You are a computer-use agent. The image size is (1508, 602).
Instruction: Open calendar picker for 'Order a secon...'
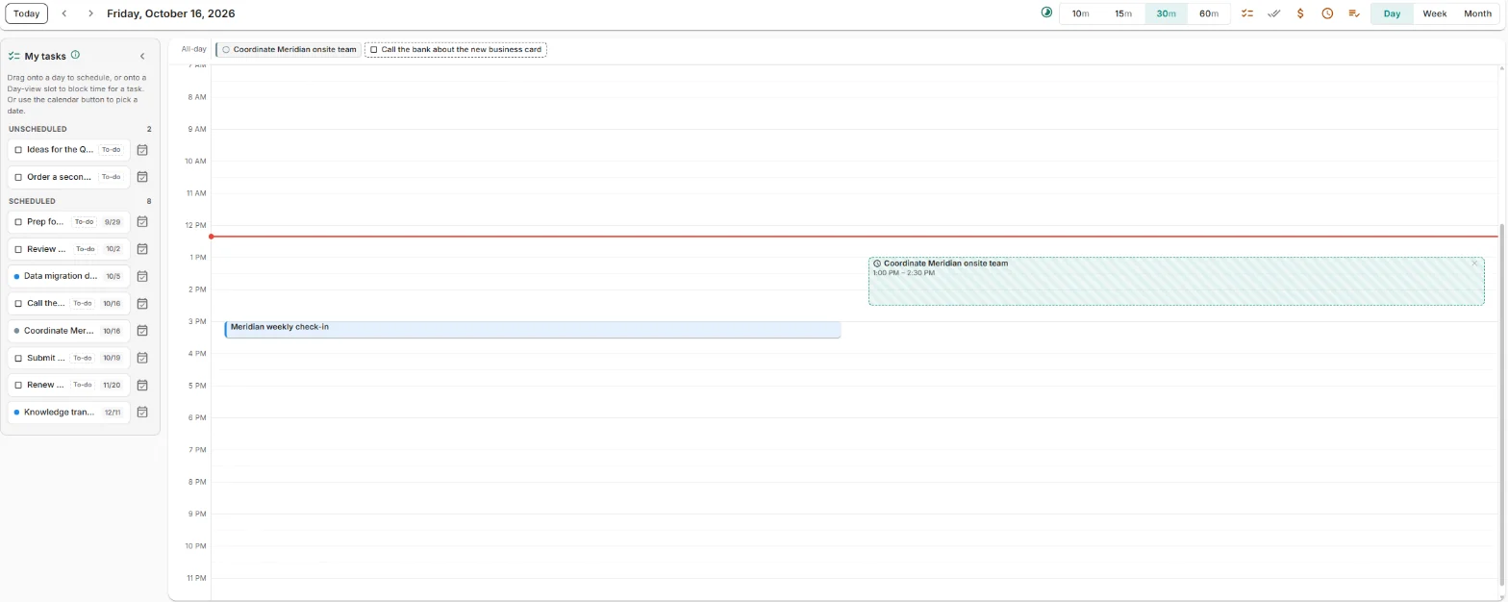142,177
